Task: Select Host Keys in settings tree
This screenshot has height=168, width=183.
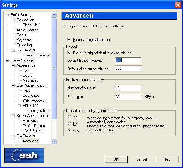Action: pyautogui.click(x=30, y=121)
